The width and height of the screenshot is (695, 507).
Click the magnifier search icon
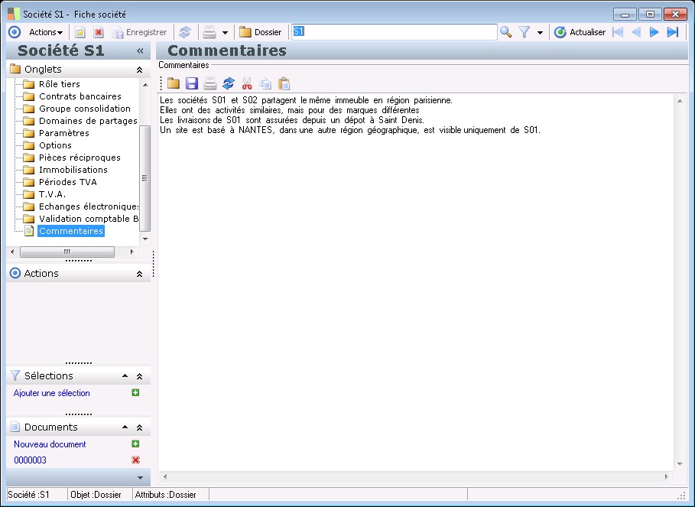coord(505,32)
